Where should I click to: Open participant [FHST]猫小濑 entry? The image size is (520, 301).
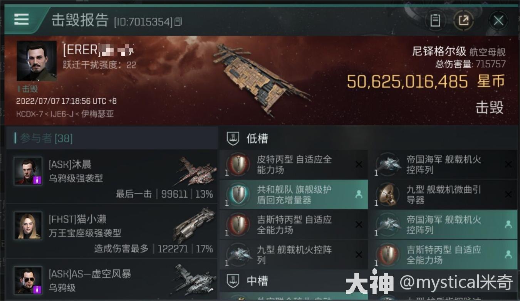tap(112, 230)
